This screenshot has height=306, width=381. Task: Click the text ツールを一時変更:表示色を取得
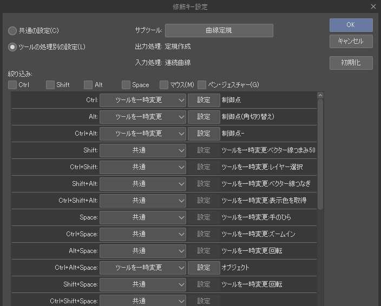(264, 201)
